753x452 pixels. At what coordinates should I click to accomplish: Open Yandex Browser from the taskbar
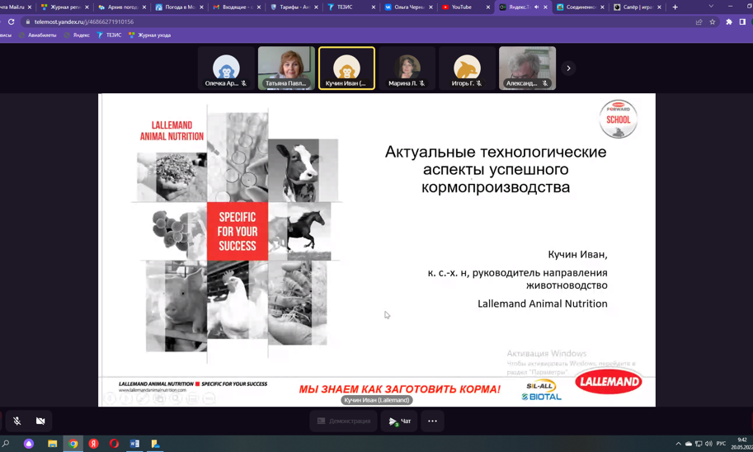[94, 444]
